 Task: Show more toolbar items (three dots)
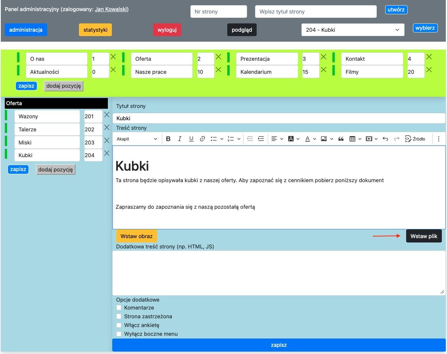click(x=438, y=139)
